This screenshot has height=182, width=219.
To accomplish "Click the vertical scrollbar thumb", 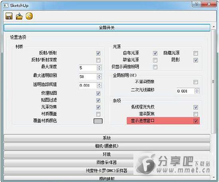I will pyautogui.click(x=213, y=82).
